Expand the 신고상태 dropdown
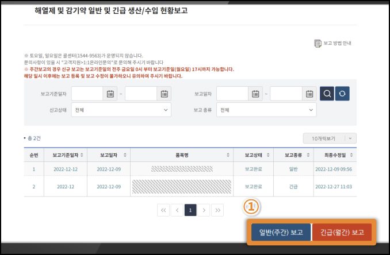The image size is (390, 255). tap(121, 110)
